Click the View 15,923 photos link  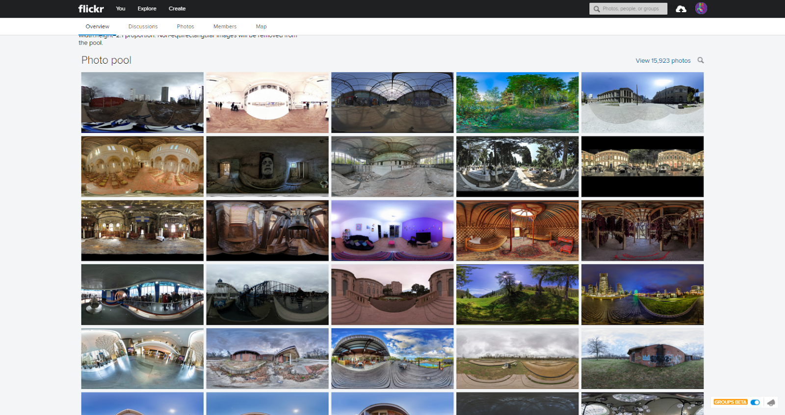coord(663,61)
